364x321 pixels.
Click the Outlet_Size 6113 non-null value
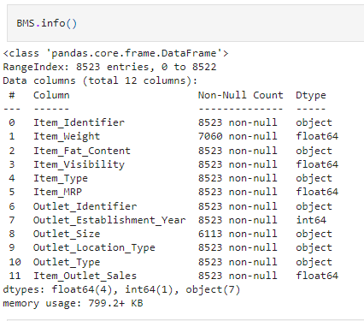(x=238, y=234)
